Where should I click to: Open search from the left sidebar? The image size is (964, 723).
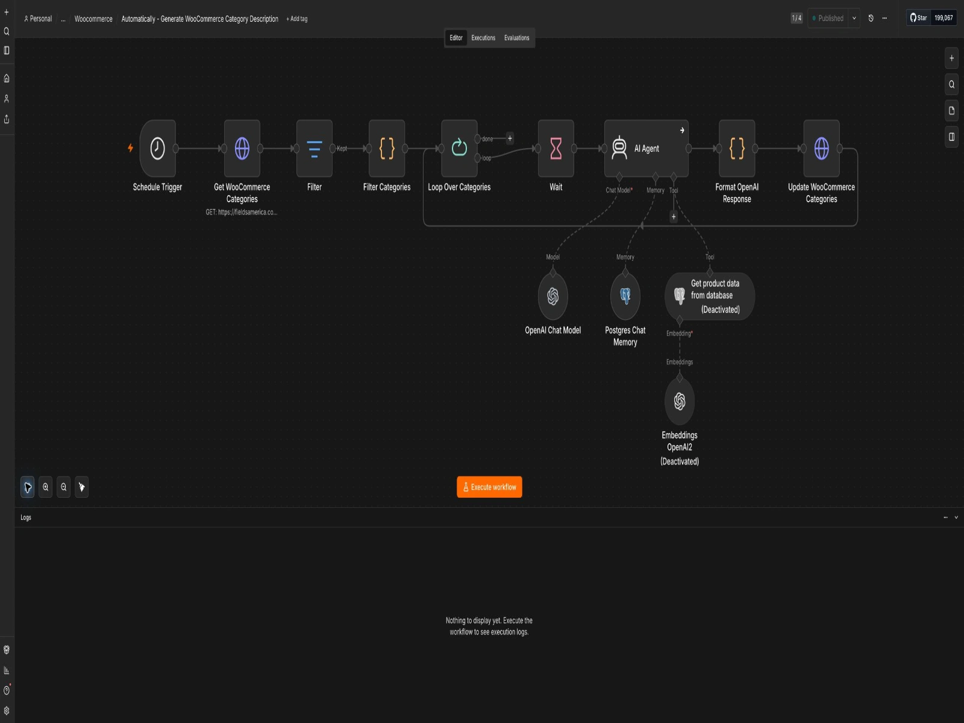pyautogui.click(x=7, y=31)
